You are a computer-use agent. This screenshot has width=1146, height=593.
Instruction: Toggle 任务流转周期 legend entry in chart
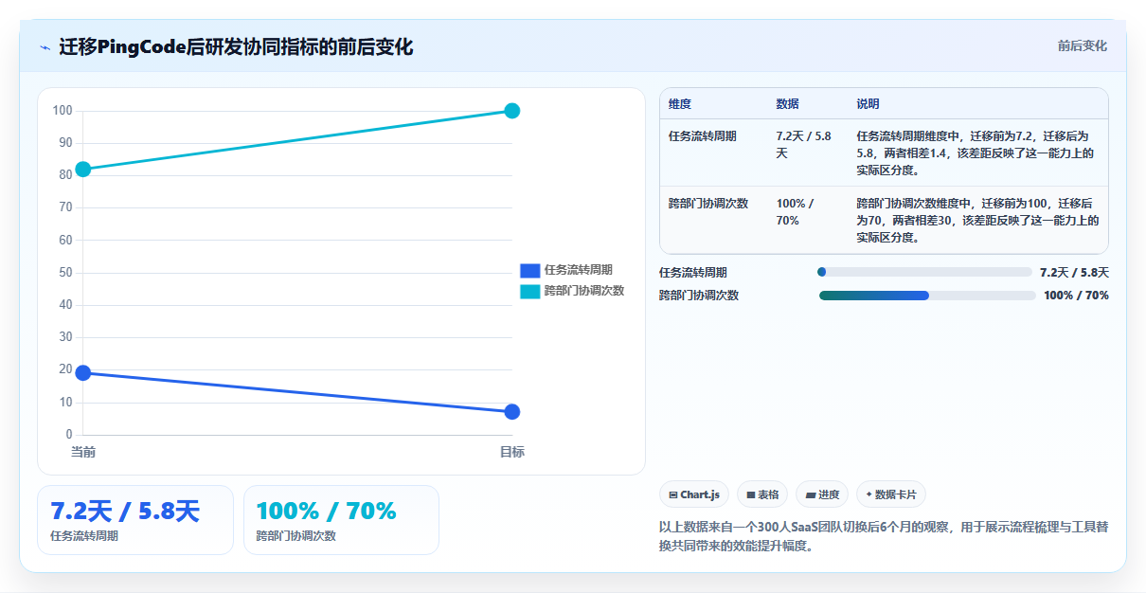[x=566, y=270]
